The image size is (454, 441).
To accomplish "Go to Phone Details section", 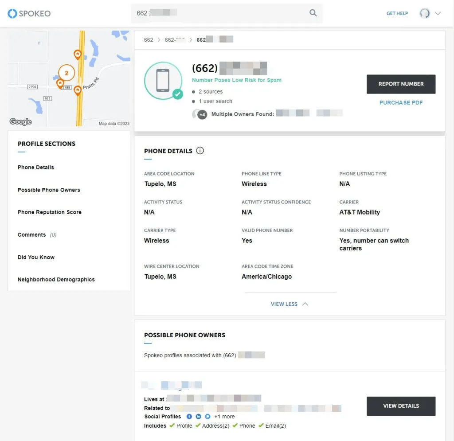I will tap(35, 167).
